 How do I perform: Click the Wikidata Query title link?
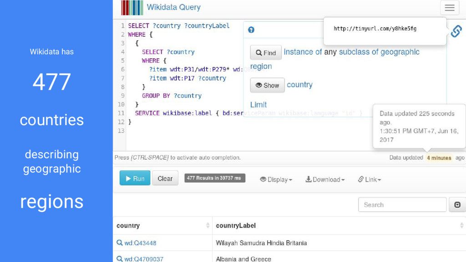pos(173,7)
